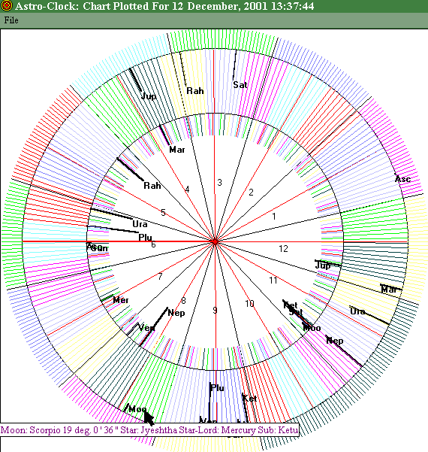Screen dimensions: 428x452
Task: Select house number 12 label
Action: (x=283, y=248)
